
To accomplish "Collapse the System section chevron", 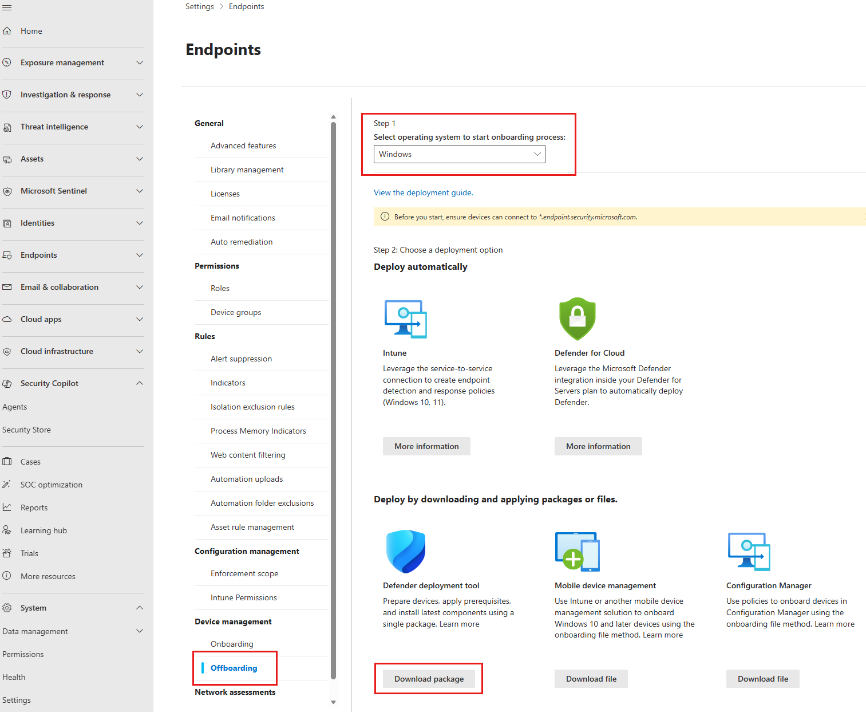I will [x=140, y=608].
